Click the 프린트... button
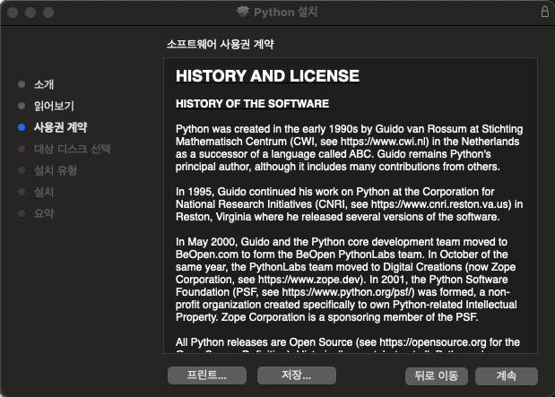The width and height of the screenshot is (555, 397). 207,375
